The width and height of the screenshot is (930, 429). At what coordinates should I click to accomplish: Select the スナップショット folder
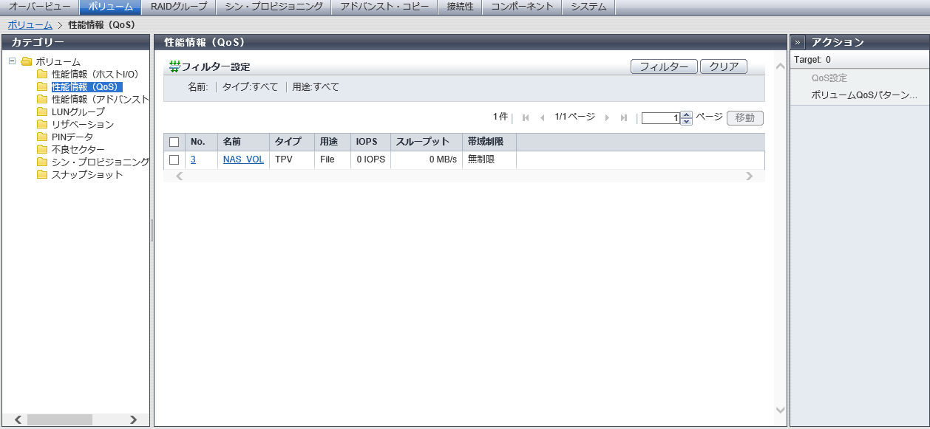point(86,174)
